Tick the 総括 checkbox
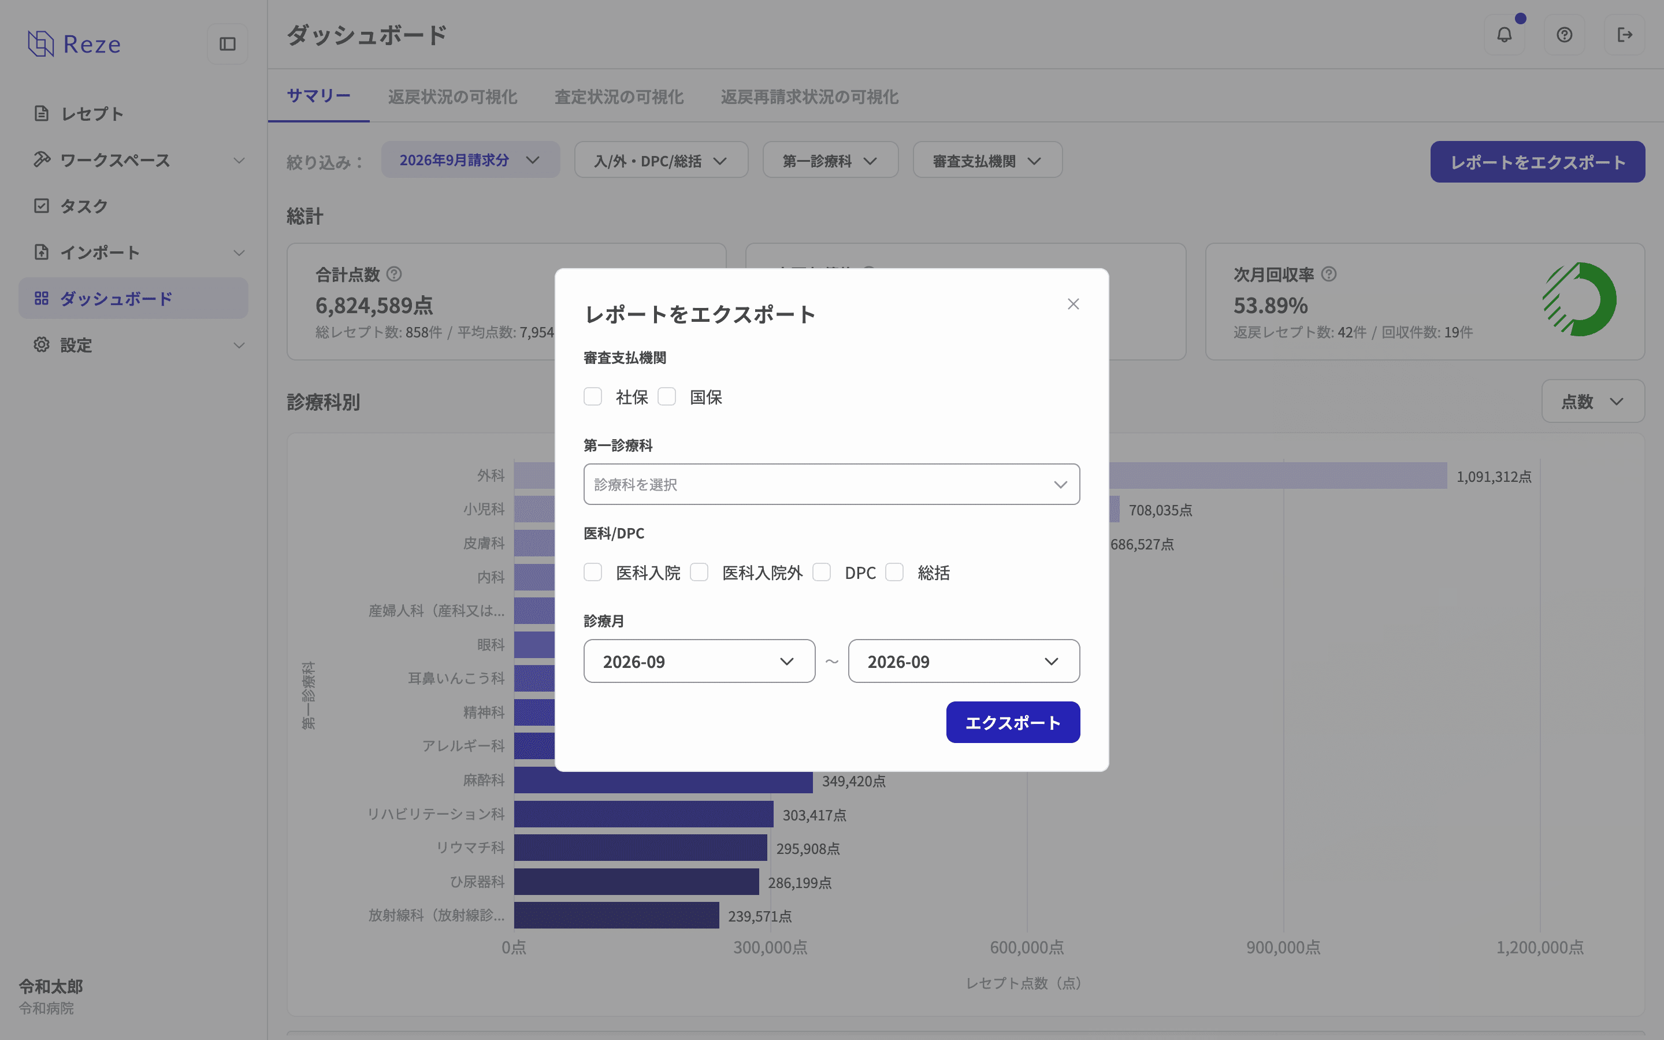Viewport: 1664px width, 1040px height. (894, 572)
